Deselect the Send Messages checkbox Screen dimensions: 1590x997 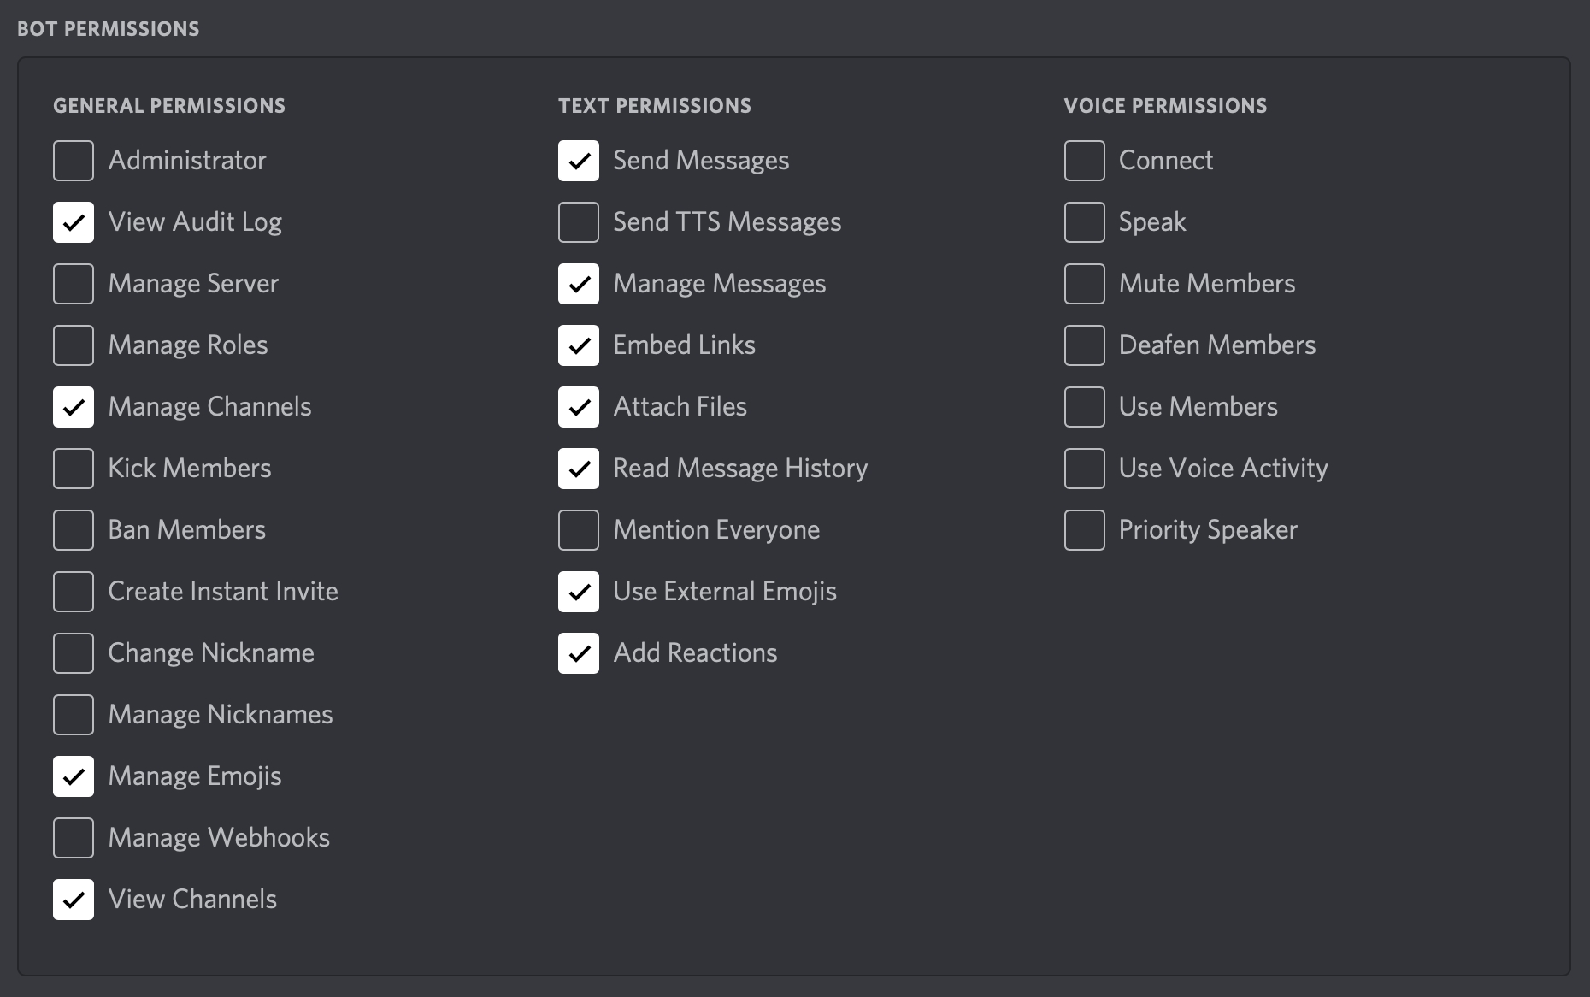(579, 161)
